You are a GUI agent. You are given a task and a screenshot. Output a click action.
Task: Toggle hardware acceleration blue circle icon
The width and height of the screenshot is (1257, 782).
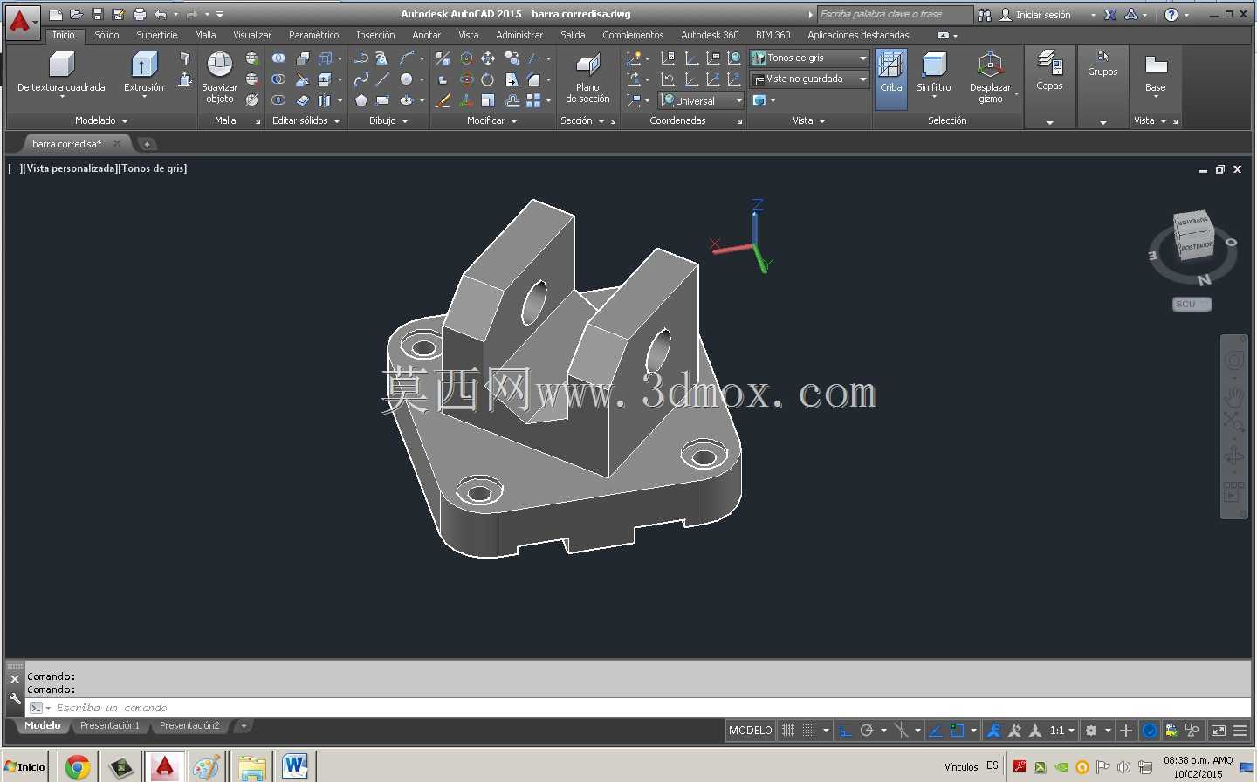point(1150,731)
